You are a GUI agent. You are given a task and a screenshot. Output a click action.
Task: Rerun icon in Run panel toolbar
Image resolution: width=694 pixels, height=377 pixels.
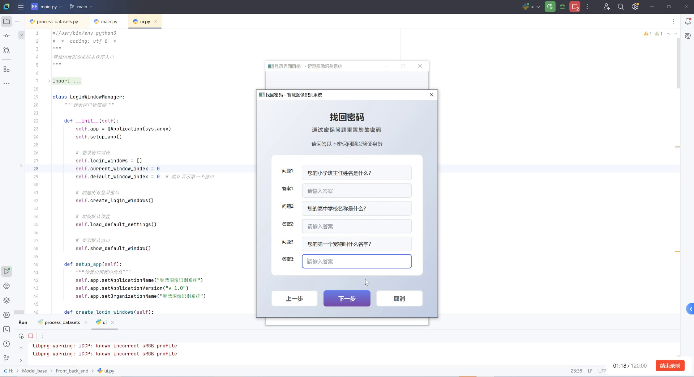pos(21,336)
